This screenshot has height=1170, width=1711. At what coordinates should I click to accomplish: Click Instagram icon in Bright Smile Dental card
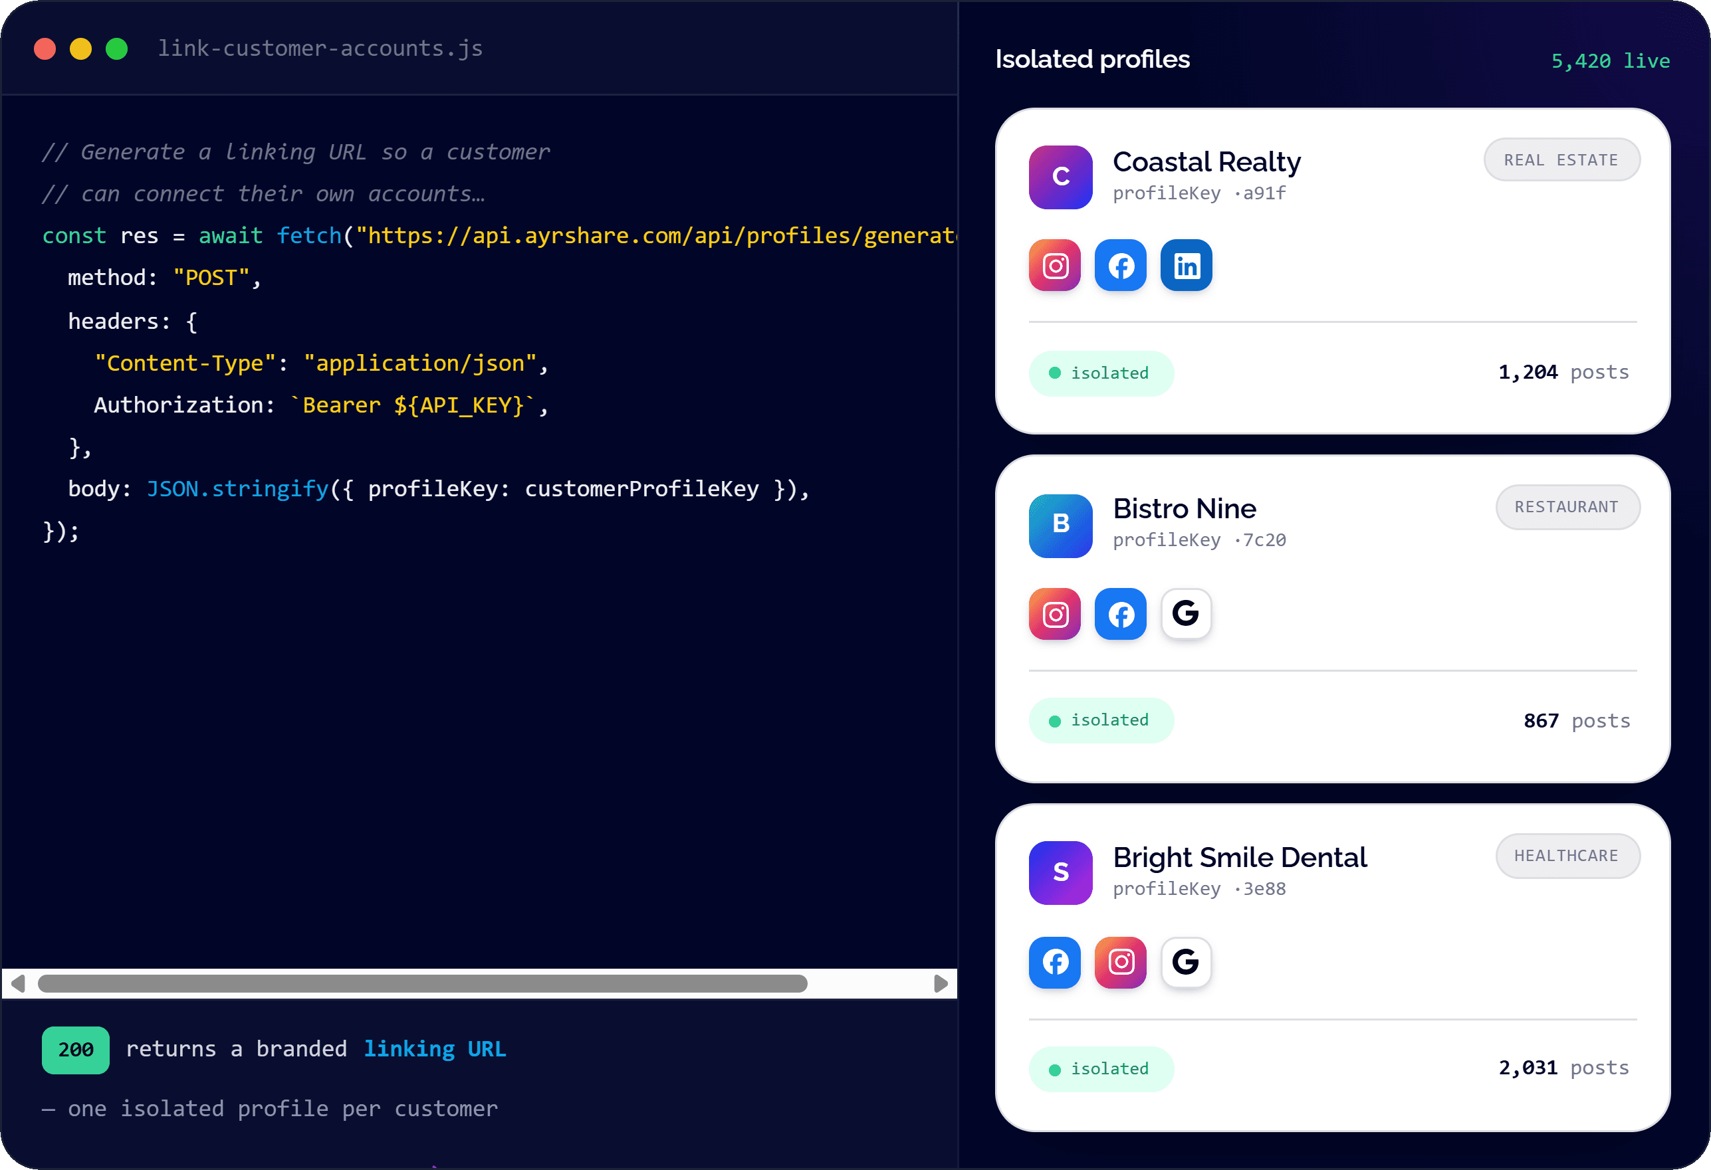pos(1121,963)
